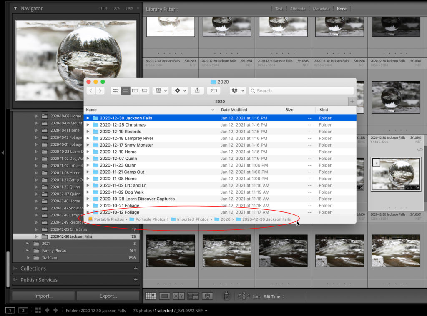Open the Sort Edit Time dropdown
Screen dimensions: 427x316
(x=274, y=296)
